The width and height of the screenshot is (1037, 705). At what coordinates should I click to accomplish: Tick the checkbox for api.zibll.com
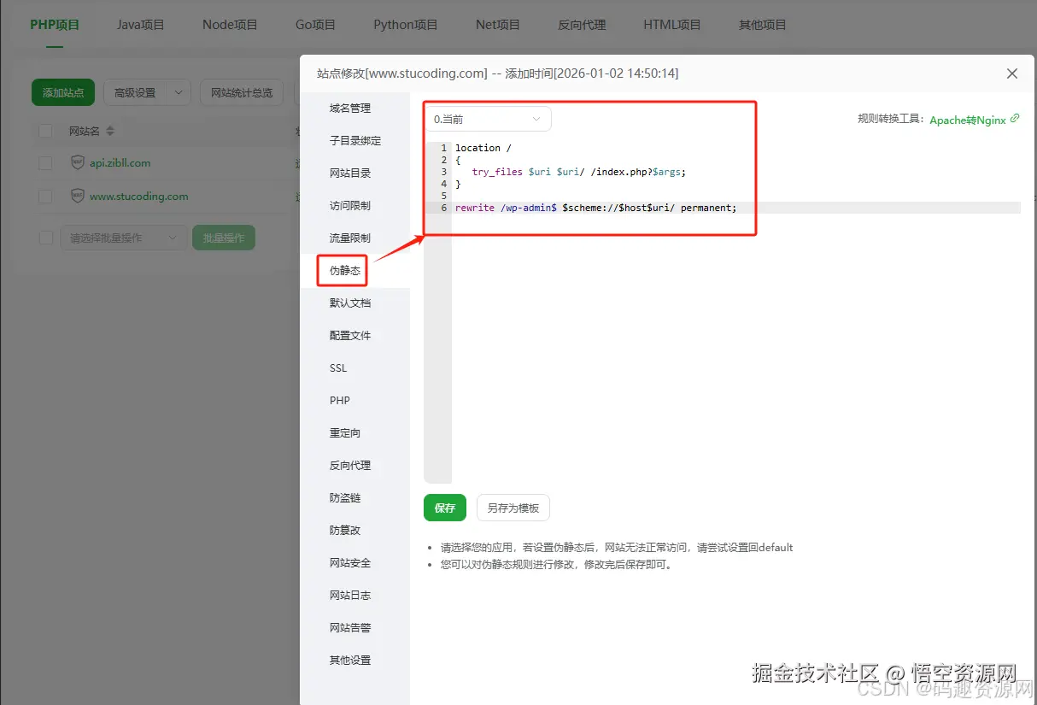(45, 162)
